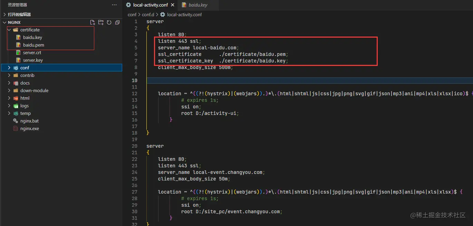Click the certificate open-folder icon
Viewport: 473px width, 226px height.
click(16, 30)
